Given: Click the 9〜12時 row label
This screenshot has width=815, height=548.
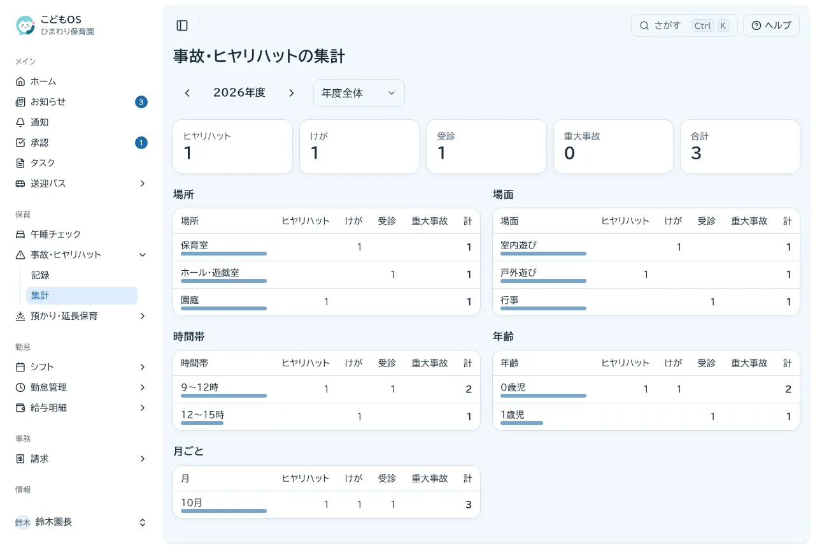Looking at the screenshot, I should click(200, 387).
